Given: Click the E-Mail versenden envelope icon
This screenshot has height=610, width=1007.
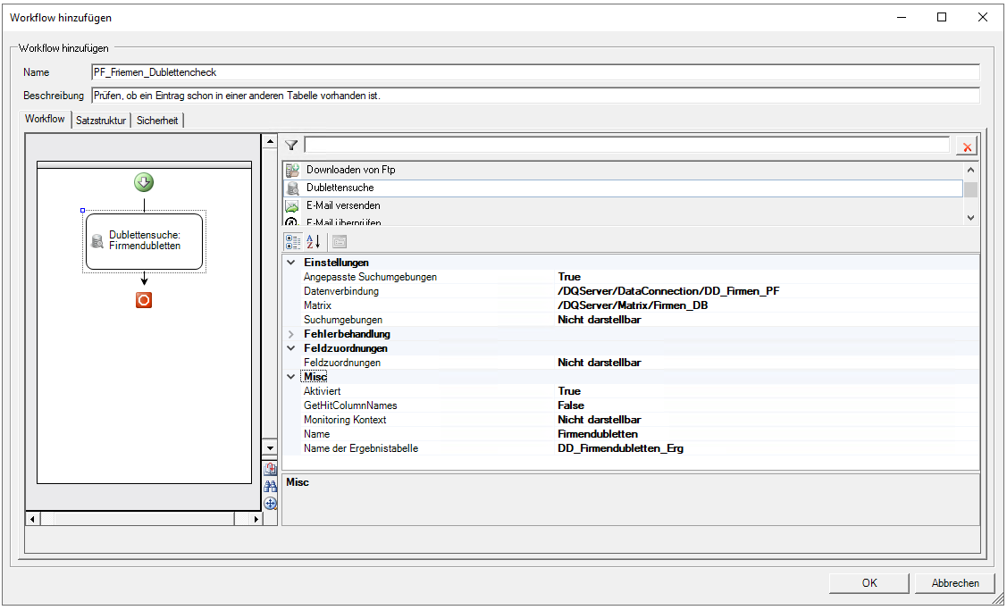Looking at the screenshot, I should tap(293, 206).
